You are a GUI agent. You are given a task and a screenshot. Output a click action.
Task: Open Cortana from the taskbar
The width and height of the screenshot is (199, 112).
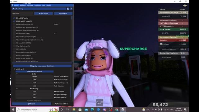click(x=62, y=110)
